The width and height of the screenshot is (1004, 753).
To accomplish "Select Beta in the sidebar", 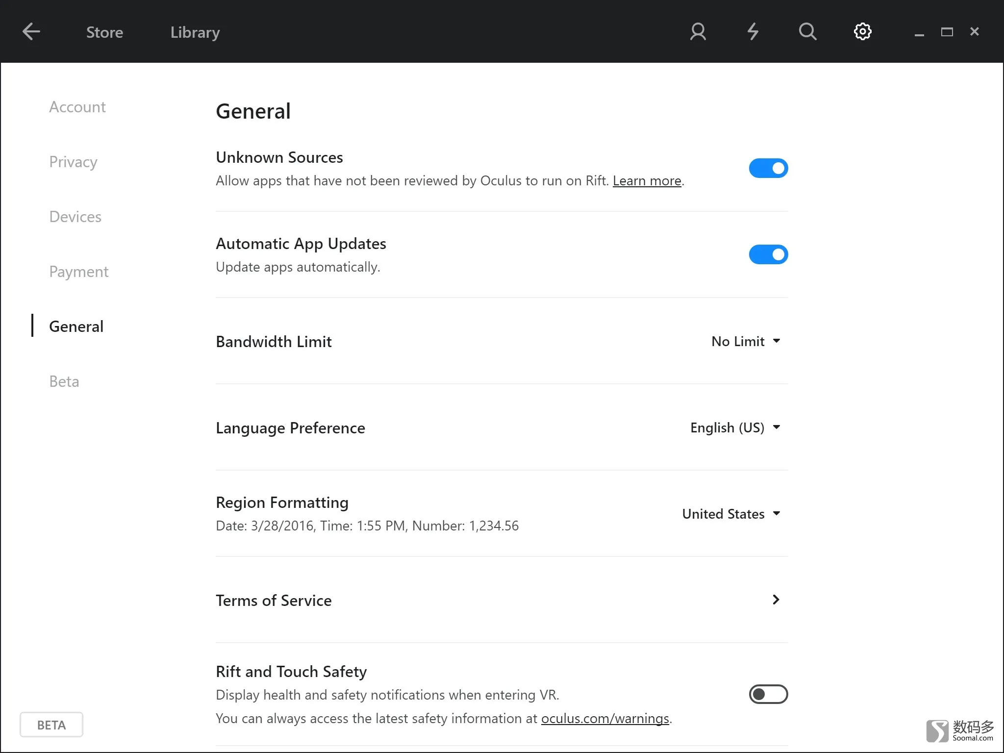I will 64,381.
